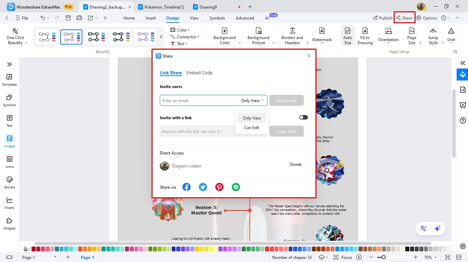The width and height of the screenshot is (468, 262).
Task: Select the Text tool in sidebar
Action: click(10, 121)
